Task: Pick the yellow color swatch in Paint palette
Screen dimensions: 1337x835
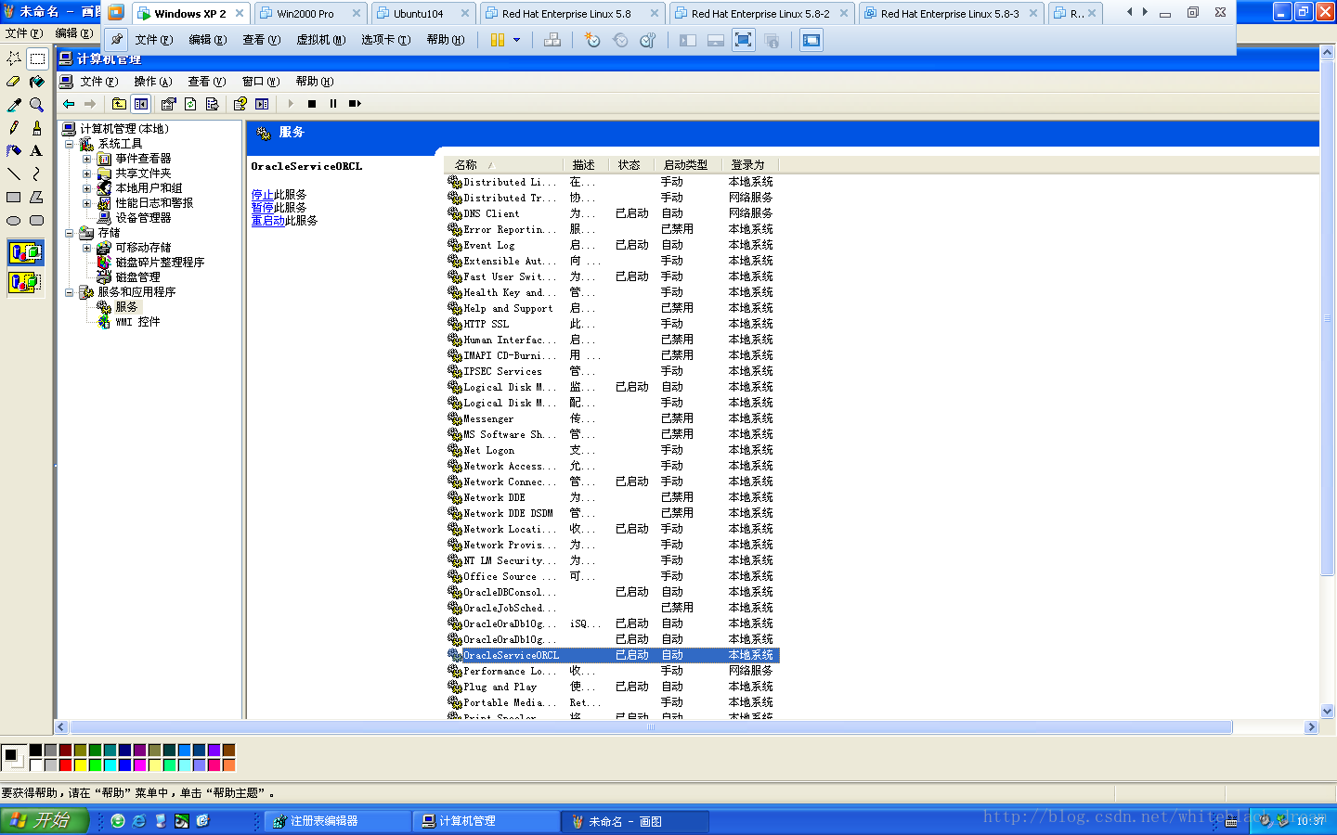Action: coord(80,765)
